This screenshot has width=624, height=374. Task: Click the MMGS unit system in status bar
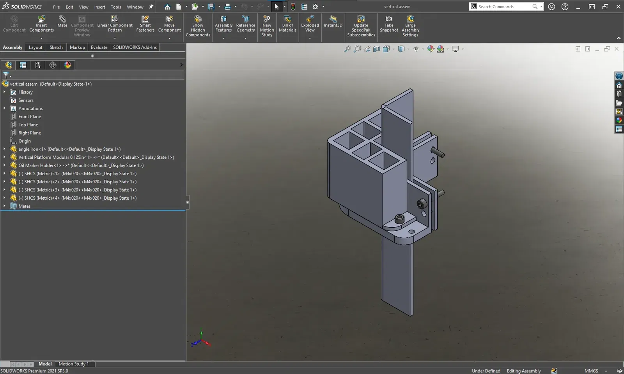591,371
